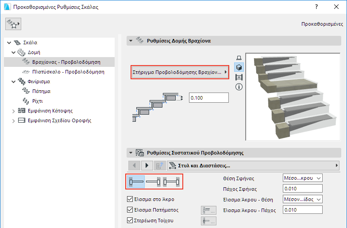
Task: Collapse Ρυθμίσεις Δομής Βραχίονα panel
Action: tap(131, 41)
